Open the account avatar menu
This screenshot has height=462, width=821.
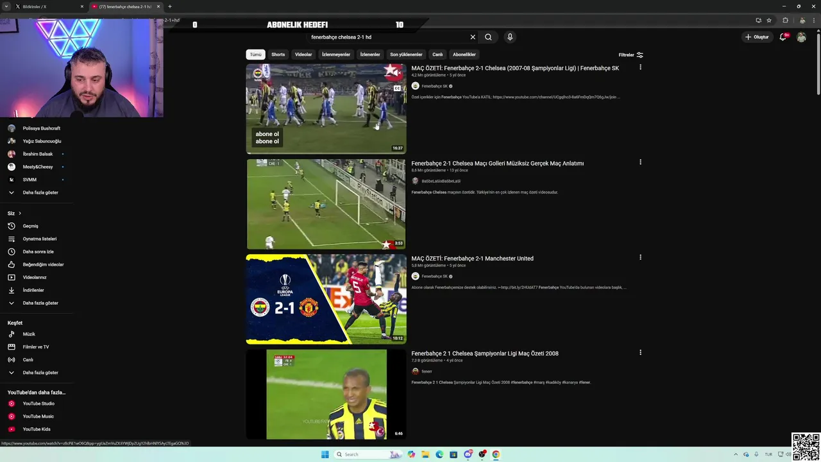point(801,37)
